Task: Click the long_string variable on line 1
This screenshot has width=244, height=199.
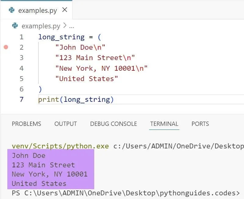Action: (x=61, y=37)
